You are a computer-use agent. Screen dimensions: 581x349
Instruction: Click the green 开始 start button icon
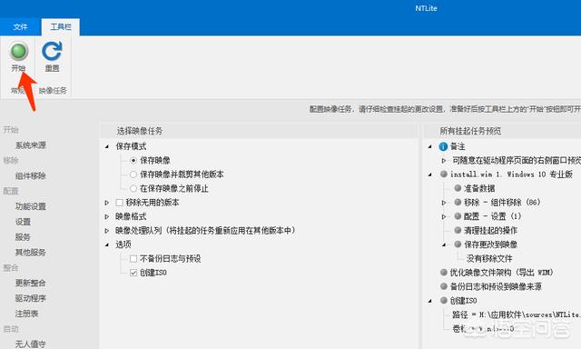[18, 51]
